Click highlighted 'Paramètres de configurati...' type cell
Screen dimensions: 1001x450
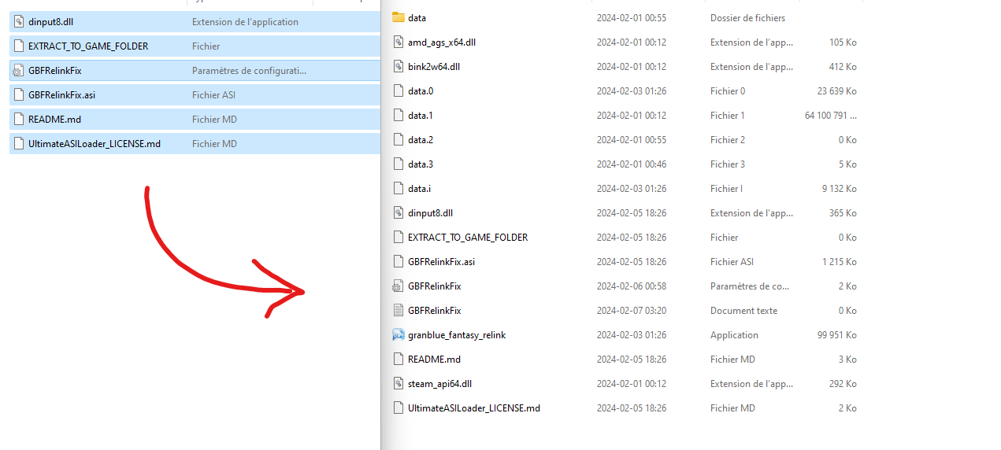pyautogui.click(x=249, y=70)
